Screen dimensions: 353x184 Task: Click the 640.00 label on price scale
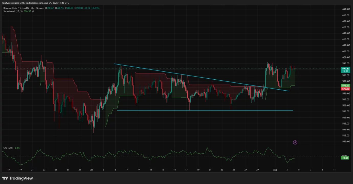[346, 9]
